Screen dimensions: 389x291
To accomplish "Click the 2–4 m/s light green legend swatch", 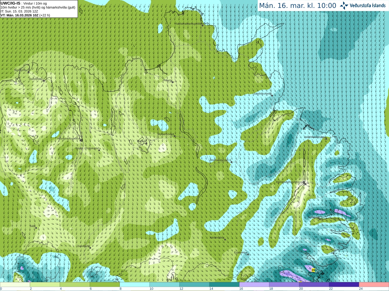I will 45,285.
